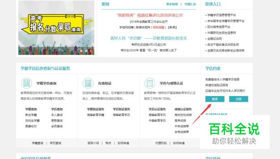Click the 学籍学历查询 card title
This screenshot has width=280, height=159.
coord(47,83)
